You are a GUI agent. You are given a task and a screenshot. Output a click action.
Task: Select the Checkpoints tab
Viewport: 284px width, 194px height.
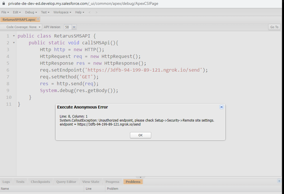point(40,182)
